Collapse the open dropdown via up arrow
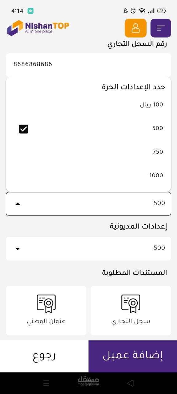 (18, 204)
